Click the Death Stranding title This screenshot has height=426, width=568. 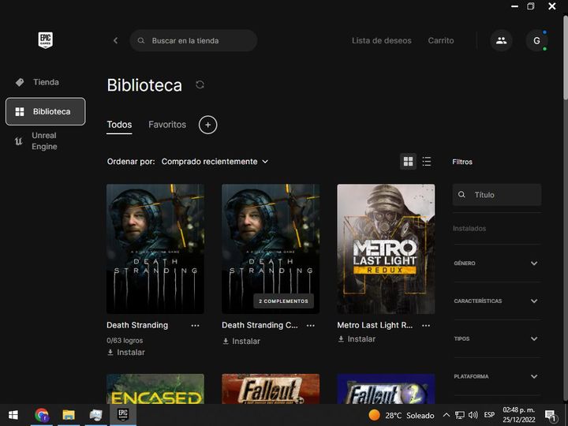click(137, 325)
